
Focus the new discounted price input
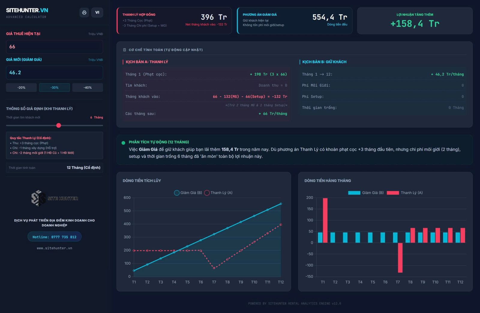click(x=54, y=73)
